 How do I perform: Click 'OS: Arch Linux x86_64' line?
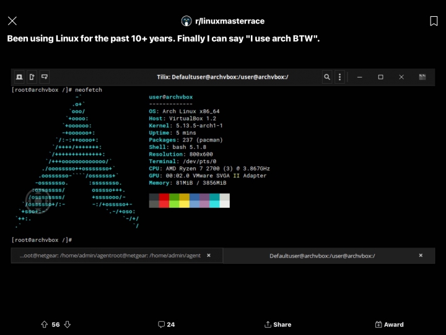pyautogui.click(x=184, y=112)
